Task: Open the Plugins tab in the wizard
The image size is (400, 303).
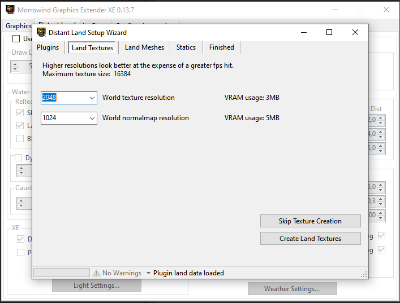Action: click(48, 47)
